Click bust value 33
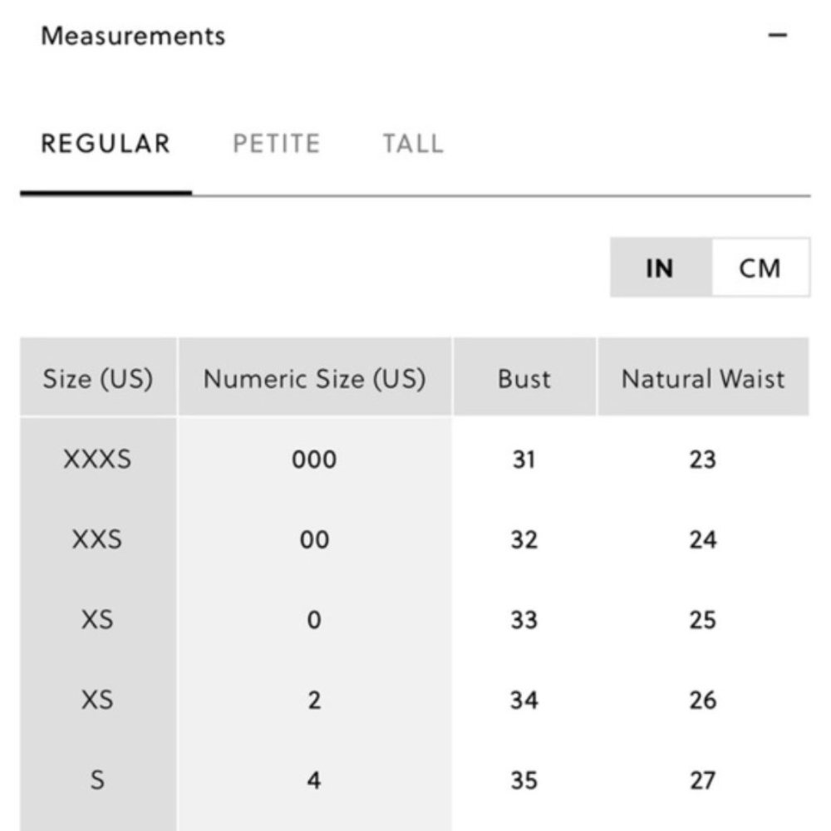The image size is (831, 831). tap(524, 620)
